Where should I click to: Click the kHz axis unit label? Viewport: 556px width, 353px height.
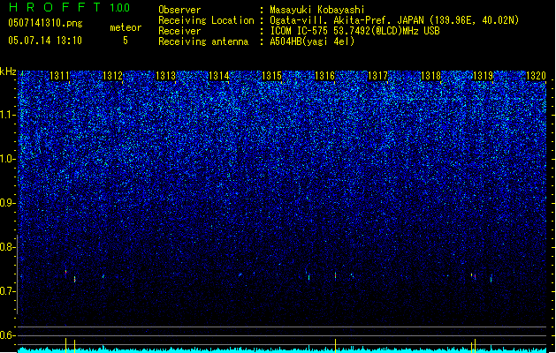click(x=8, y=71)
